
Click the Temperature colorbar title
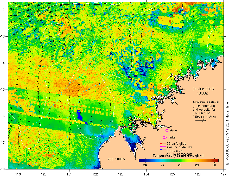tap(178, 156)
